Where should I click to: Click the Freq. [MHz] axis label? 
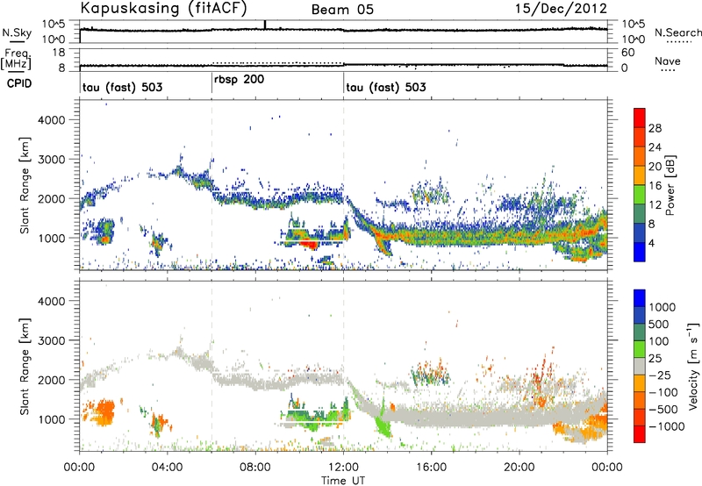click(16, 59)
